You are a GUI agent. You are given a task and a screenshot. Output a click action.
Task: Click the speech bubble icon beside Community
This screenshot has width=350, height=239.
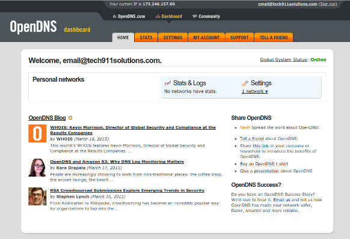(x=195, y=16)
